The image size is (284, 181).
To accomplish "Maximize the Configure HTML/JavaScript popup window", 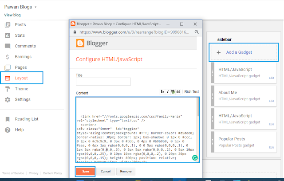I will click(181, 24).
